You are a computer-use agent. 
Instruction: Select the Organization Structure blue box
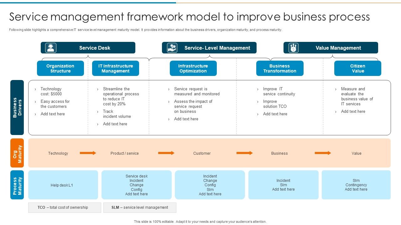60,68
